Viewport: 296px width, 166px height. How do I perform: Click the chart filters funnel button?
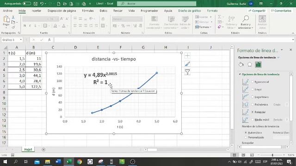click(187, 72)
